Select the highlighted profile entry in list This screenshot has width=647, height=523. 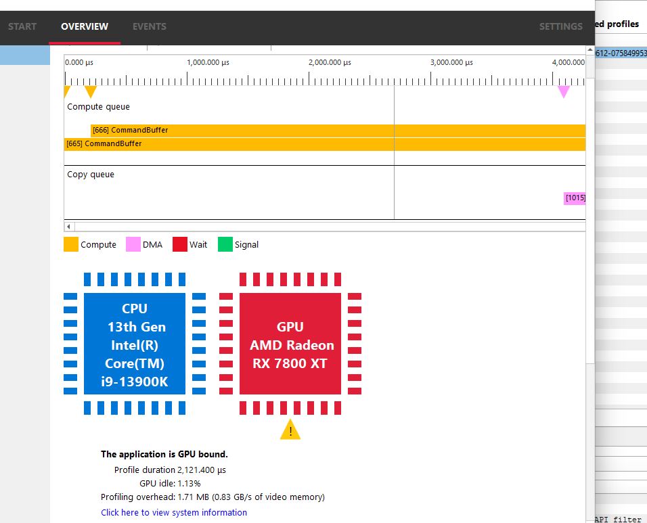(x=621, y=53)
